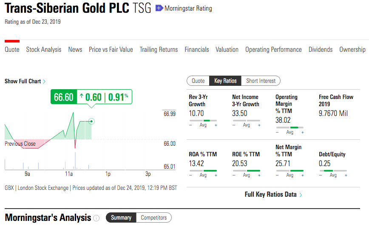Switch to Competitors in Morningstar's Analysis
This screenshot has width=369, height=226.
click(154, 218)
